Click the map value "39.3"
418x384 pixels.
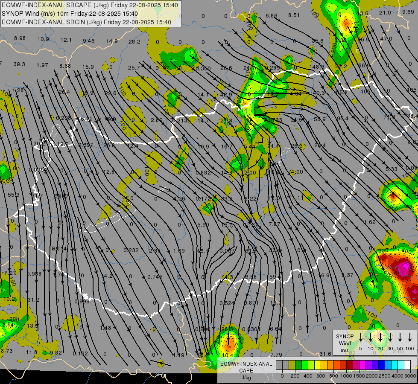tap(19, 64)
